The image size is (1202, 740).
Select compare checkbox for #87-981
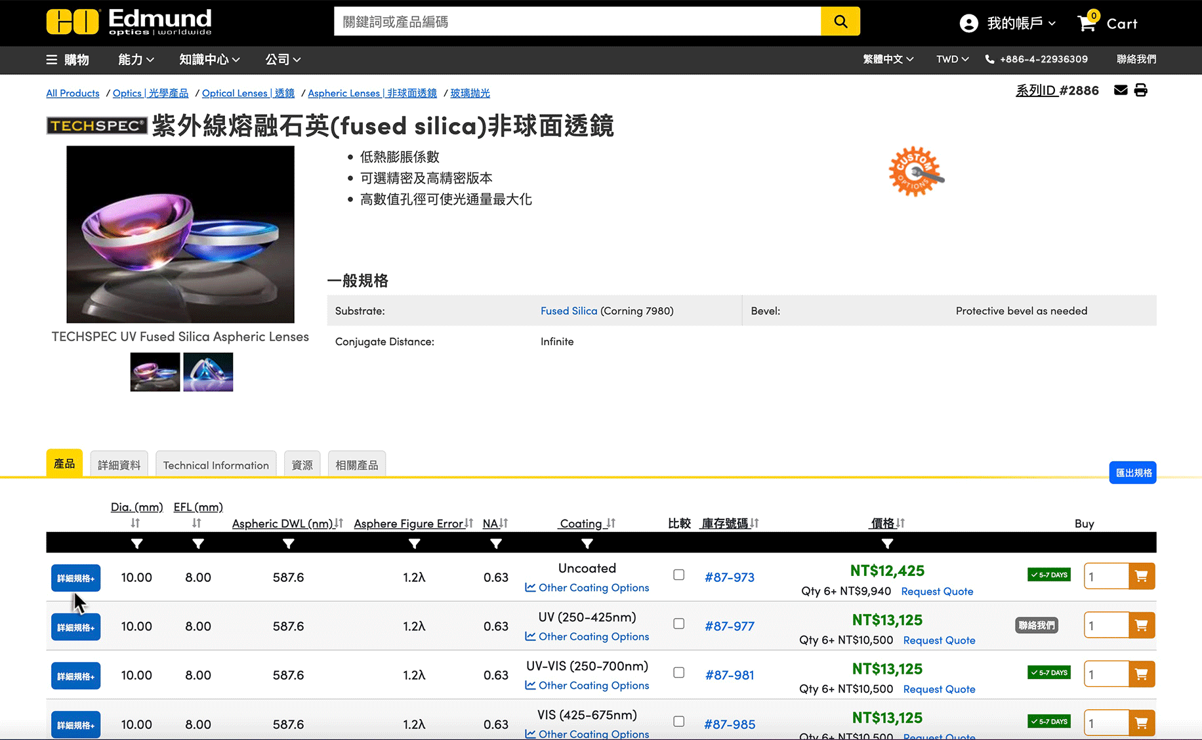point(679,672)
